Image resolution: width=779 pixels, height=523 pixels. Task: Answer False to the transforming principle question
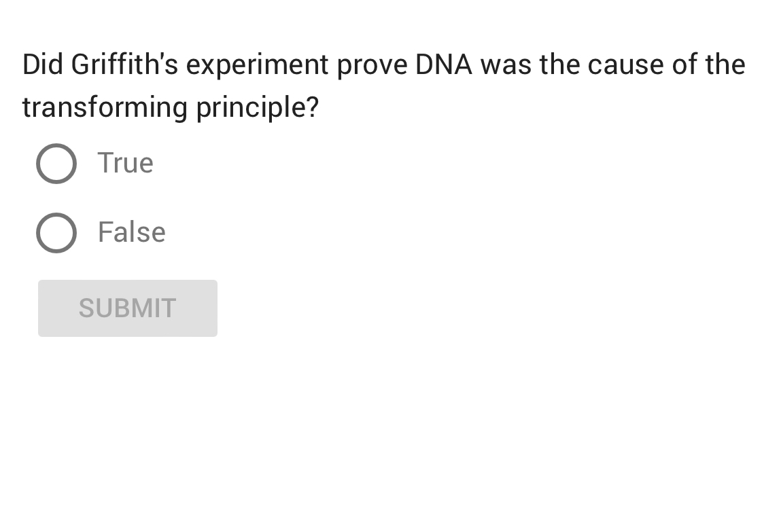[56, 232]
